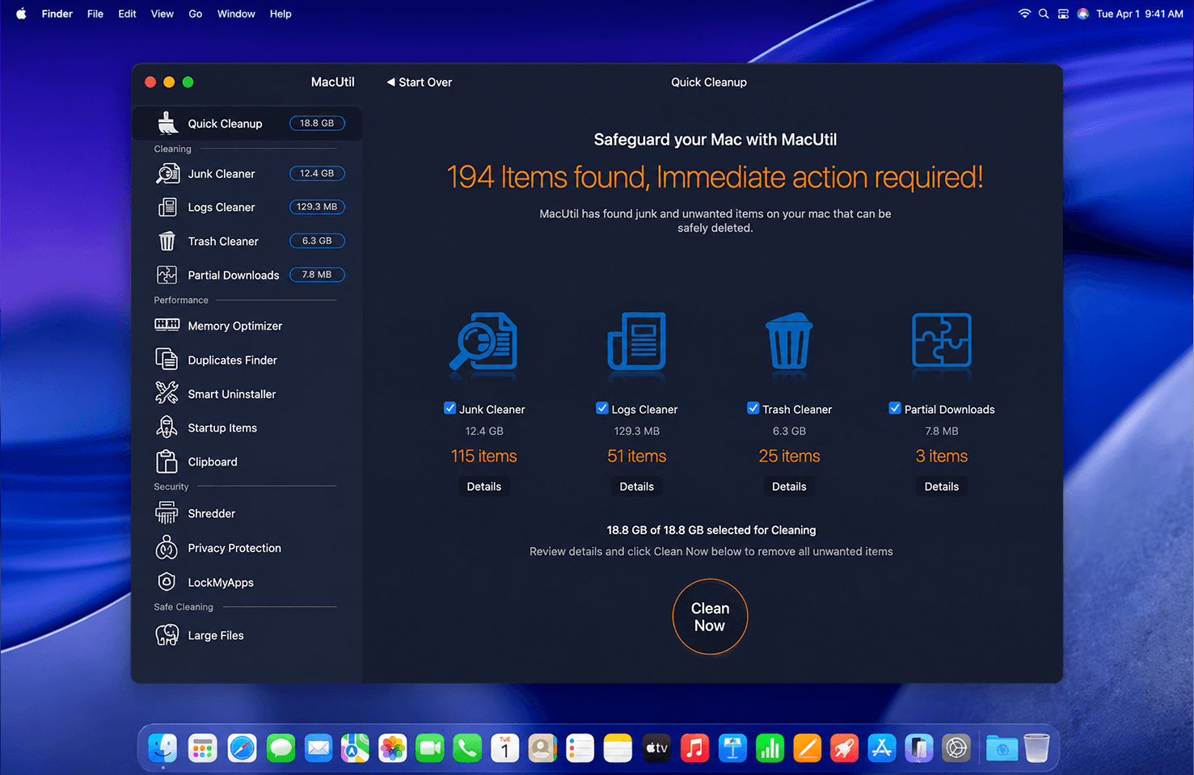Click the 18.8 GB Quick Cleanup badge
Viewport: 1194px width, 775px height.
coord(317,124)
